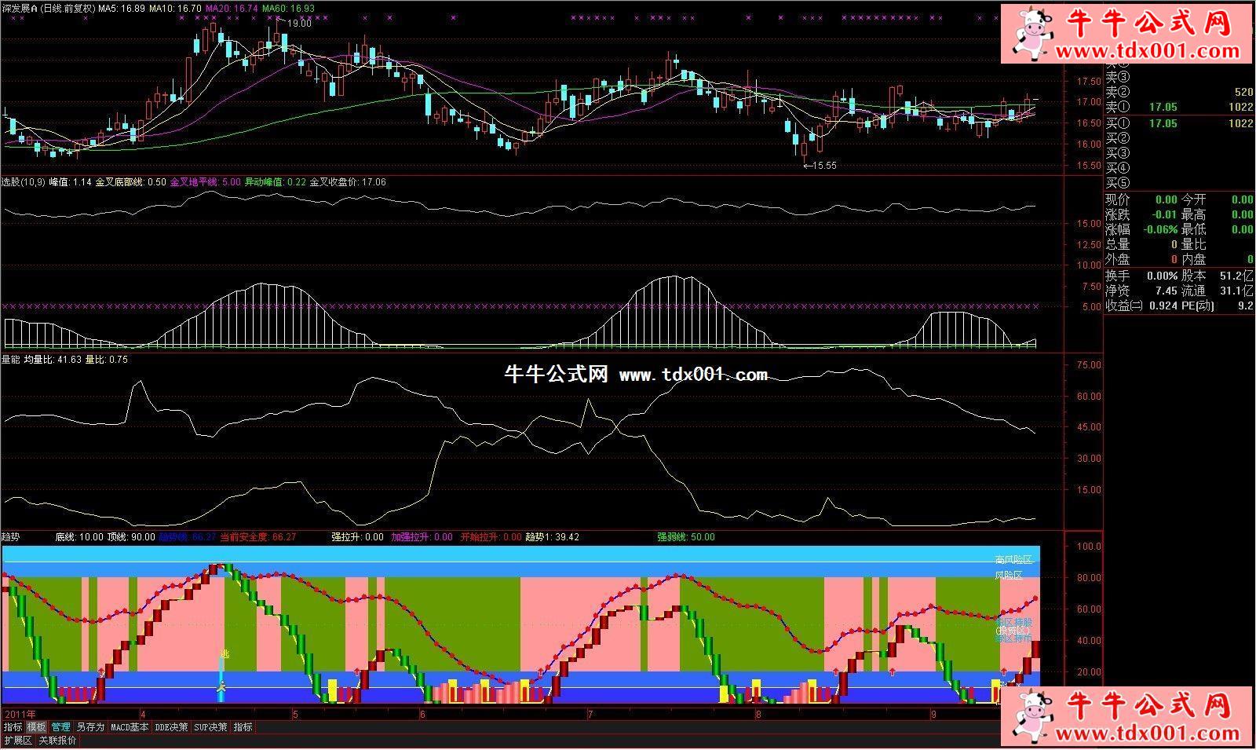This screenshot has width=1256, height=750.
Task: Click the cow mascot logo at top right
Action: [x=1031, y=31]
